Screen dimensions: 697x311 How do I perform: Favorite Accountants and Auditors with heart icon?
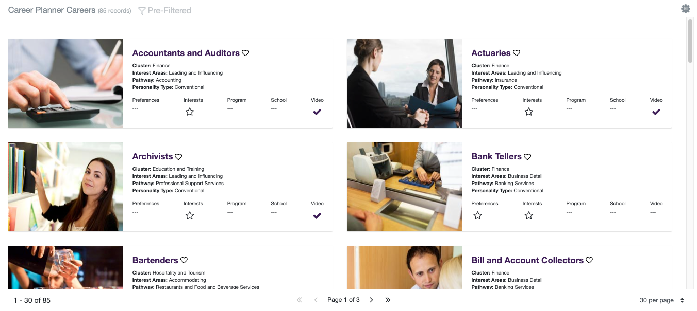tap(245, 53)
